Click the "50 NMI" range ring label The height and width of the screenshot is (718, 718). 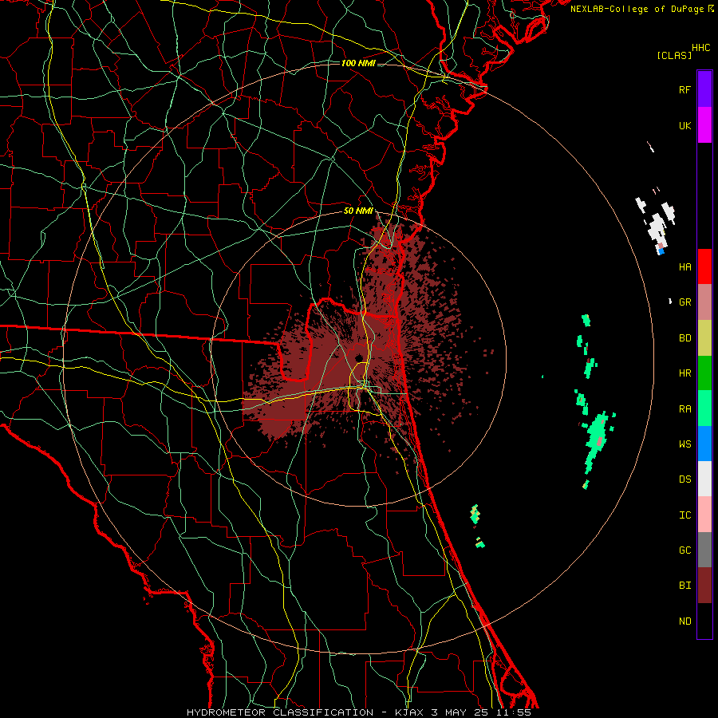[x=358, y=211]
